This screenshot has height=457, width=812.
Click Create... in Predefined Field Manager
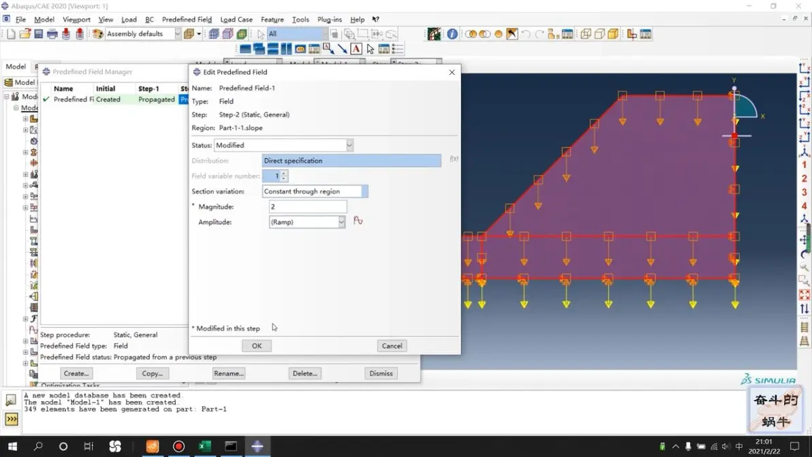point(76,373)
